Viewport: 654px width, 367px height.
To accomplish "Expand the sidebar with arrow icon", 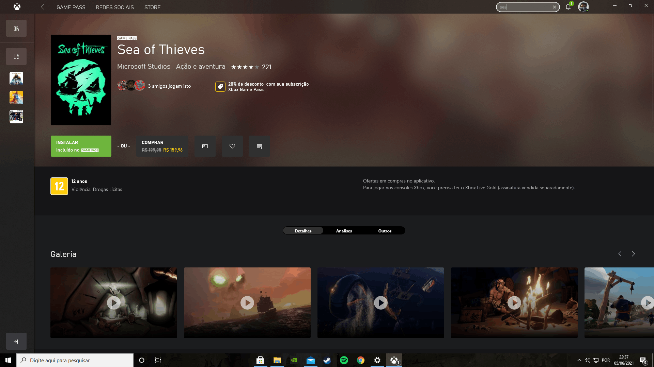I will coord(16,342).
